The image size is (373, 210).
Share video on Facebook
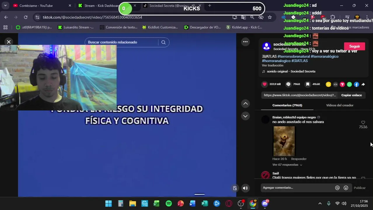(356, 85)
